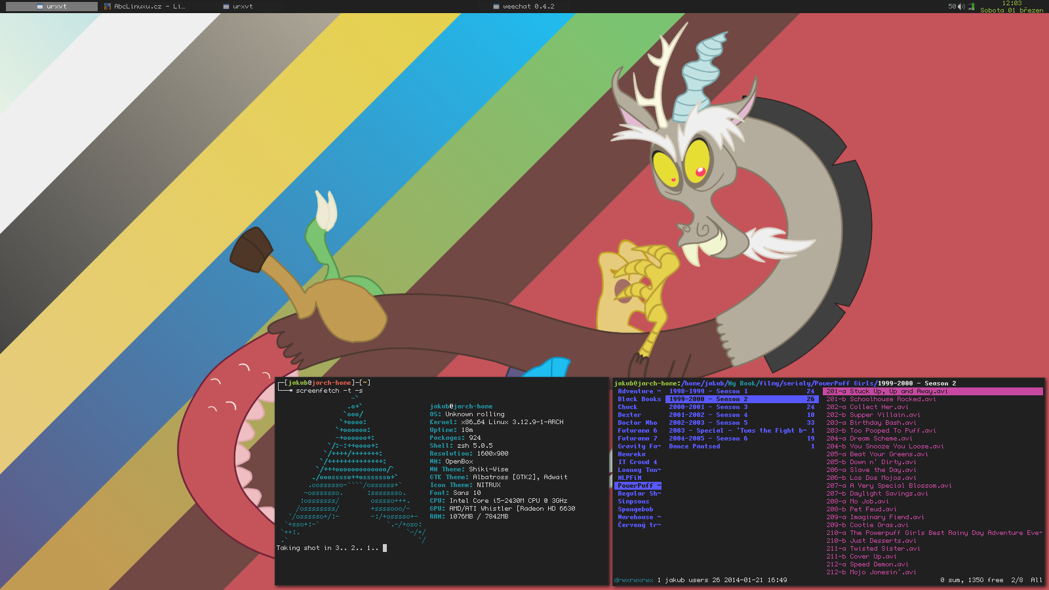Screen dimensions: 1049x590
Task: Click the Sobota 01 březen date text
Action: coord(1012,10)
